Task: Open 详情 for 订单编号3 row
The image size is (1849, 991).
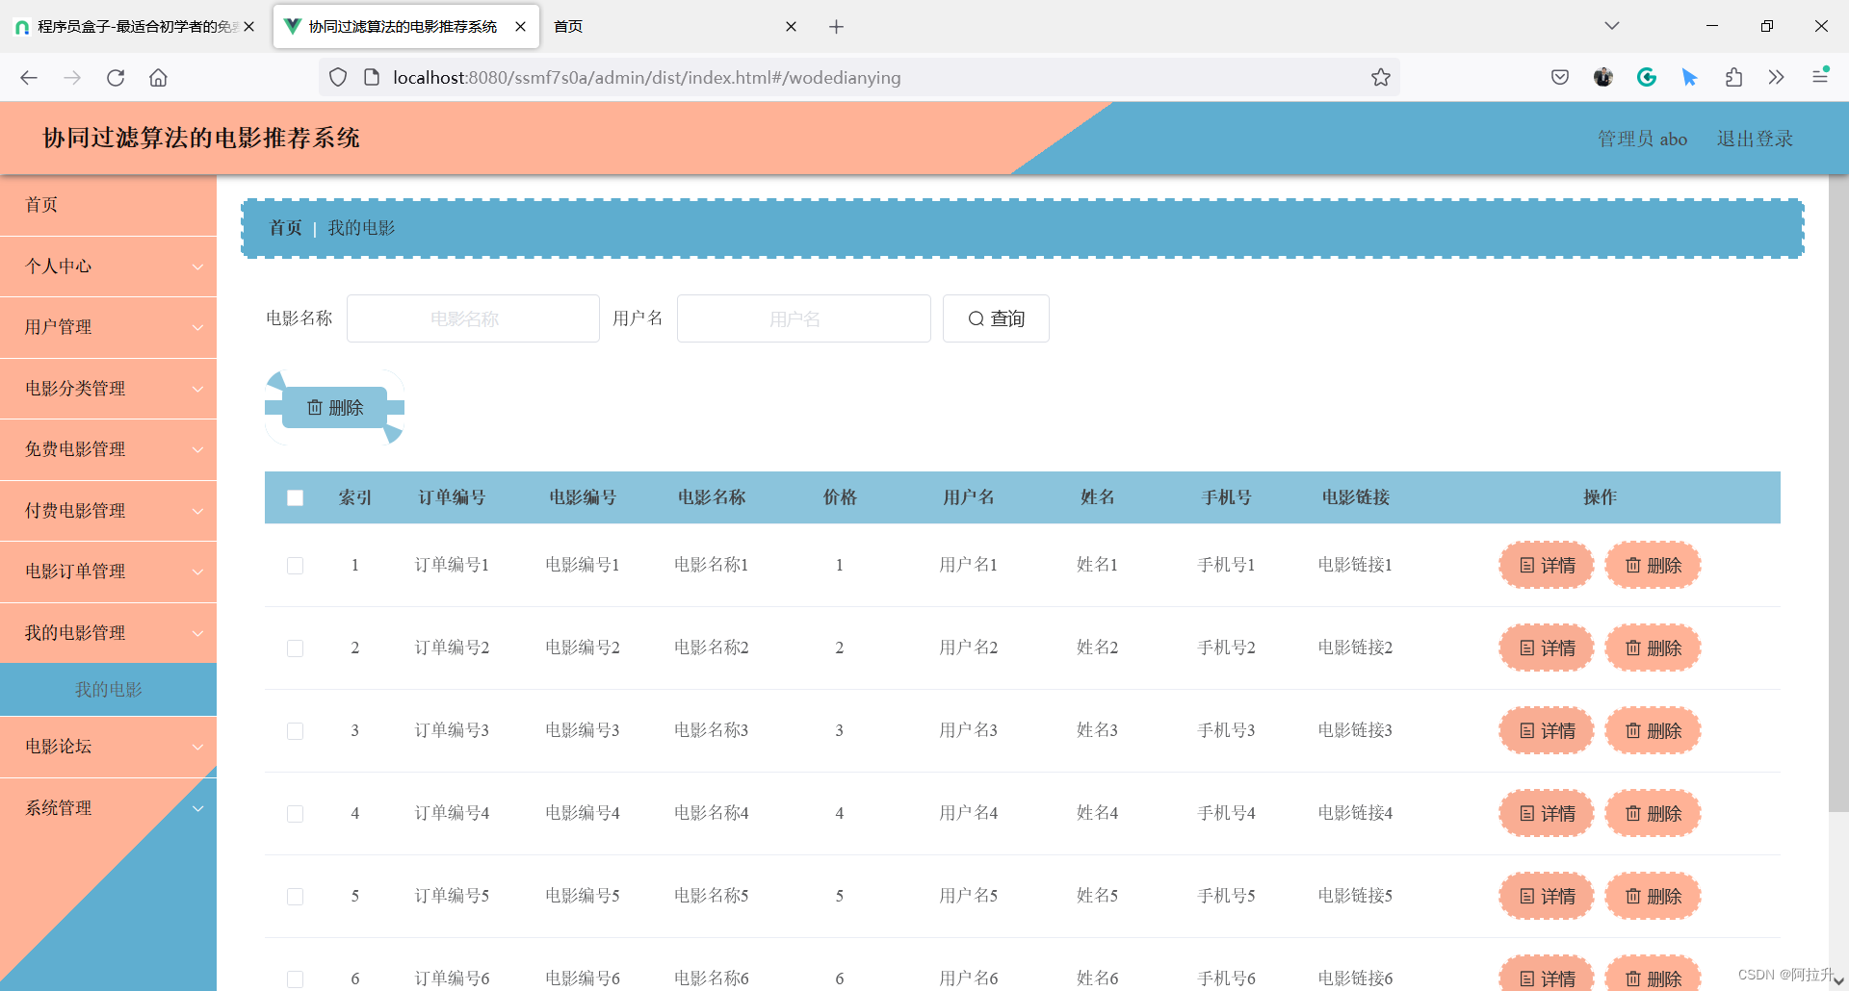Action: (x=1547, y=731)
